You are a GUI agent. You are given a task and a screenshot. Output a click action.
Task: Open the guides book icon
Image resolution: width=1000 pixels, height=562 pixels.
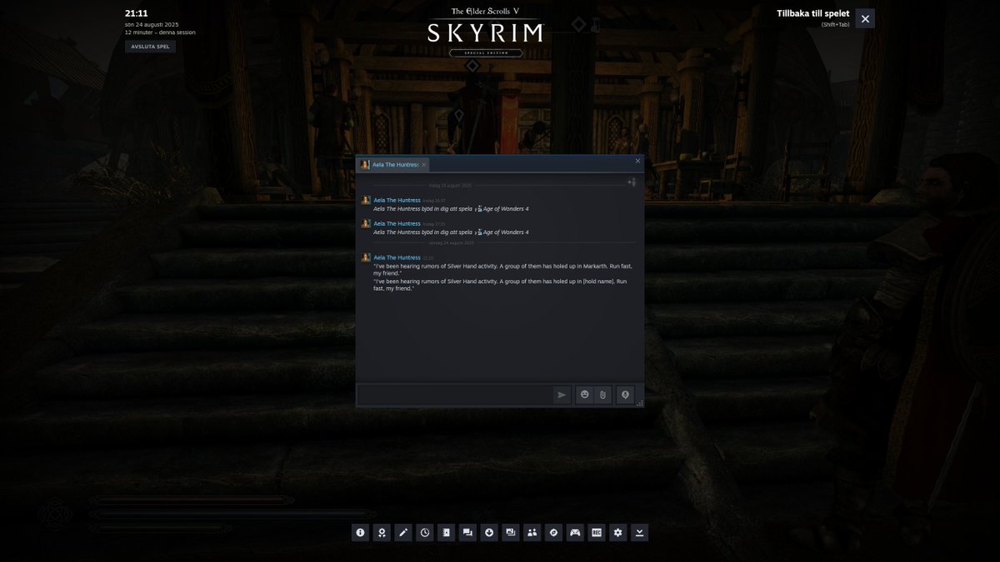pos(446,533)
